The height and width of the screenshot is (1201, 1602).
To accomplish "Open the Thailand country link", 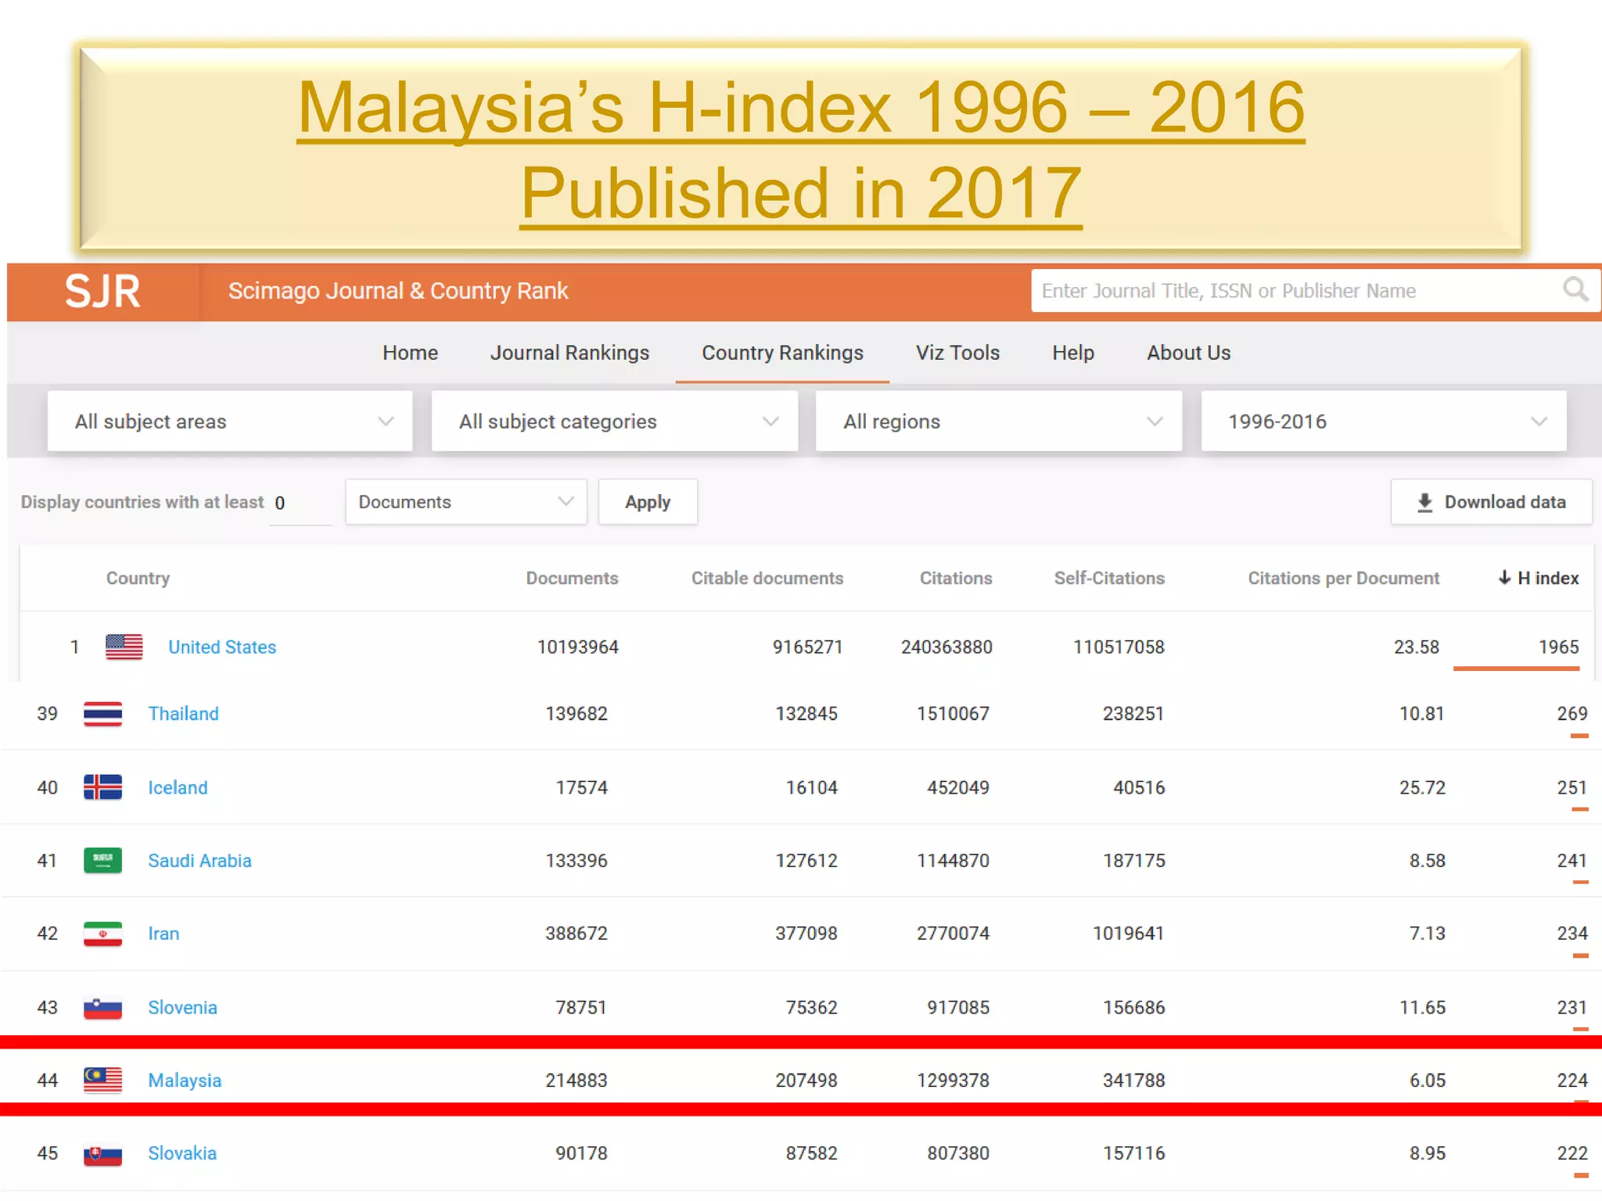I will click(x=184, y=714).
